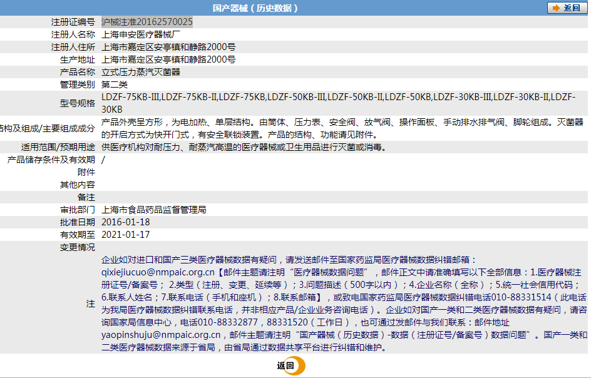This screenshot has height=378, width=591.
Task: Click management class value 第二类
Action: [x=115, y=84]
